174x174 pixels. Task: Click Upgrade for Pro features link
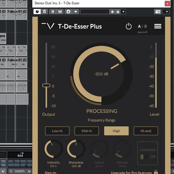click(x=131, y=173)
